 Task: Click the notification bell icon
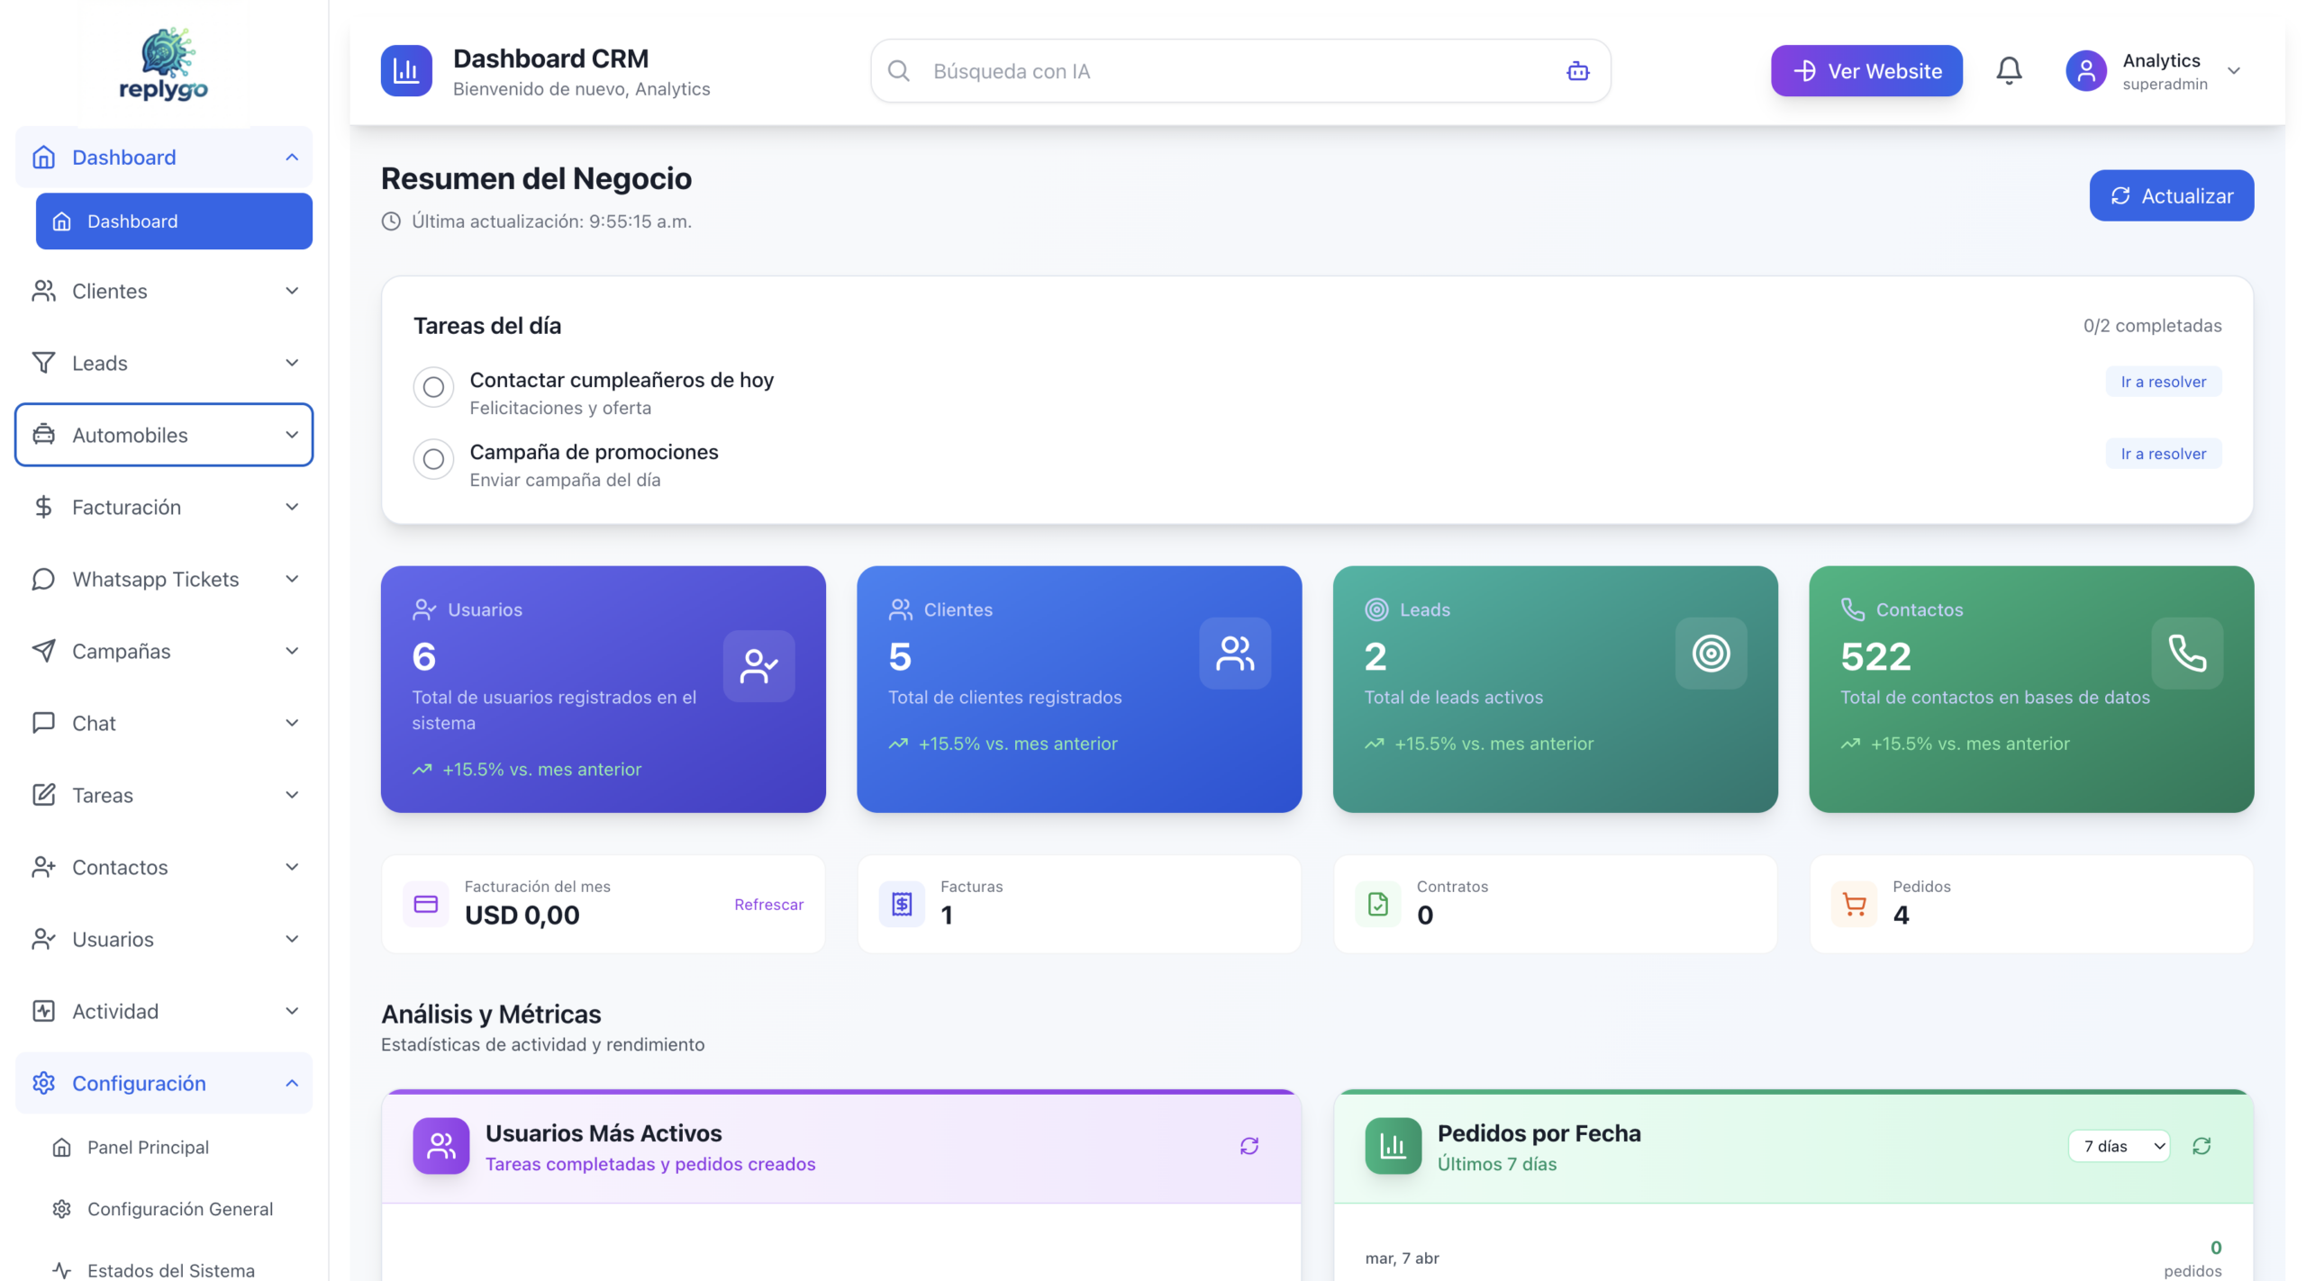[2009, 70]
